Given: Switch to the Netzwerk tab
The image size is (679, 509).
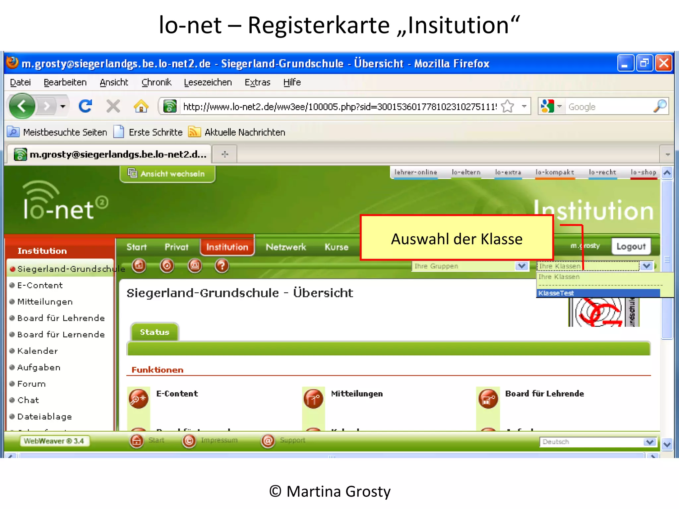Looking at the screenshot, I should [286, 247].
